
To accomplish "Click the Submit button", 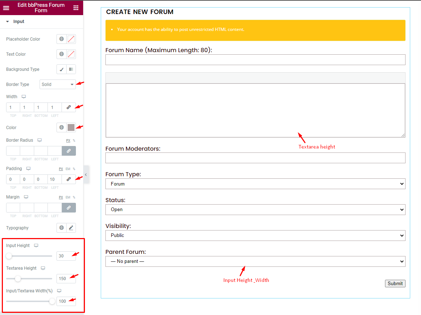I will pyautogui.click(x=395, y=283).
